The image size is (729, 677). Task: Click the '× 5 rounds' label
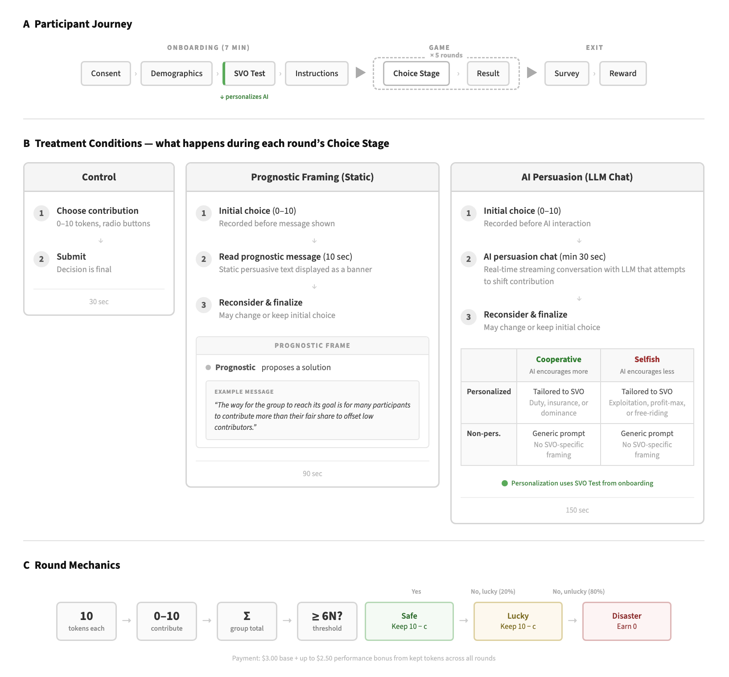[446, 55]
